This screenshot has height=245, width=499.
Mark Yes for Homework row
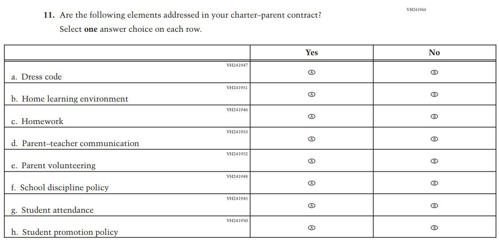tap(311, 117)
